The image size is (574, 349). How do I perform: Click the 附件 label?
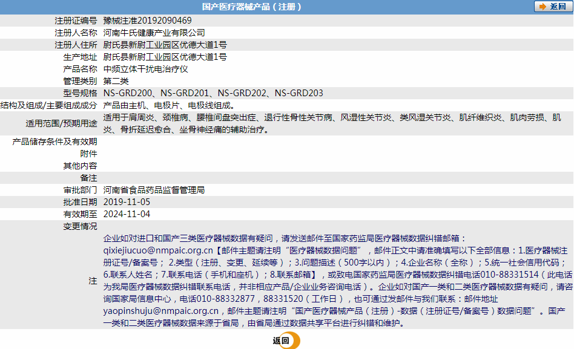[88, 154]
